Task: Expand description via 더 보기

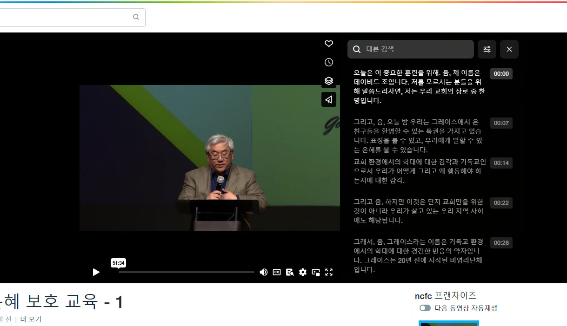Action: click(x=31, y=319)
